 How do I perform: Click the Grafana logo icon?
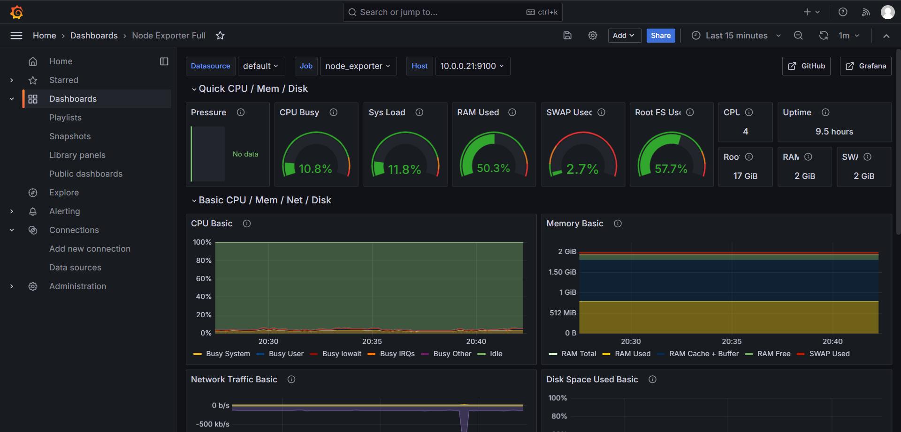[17, 12]
